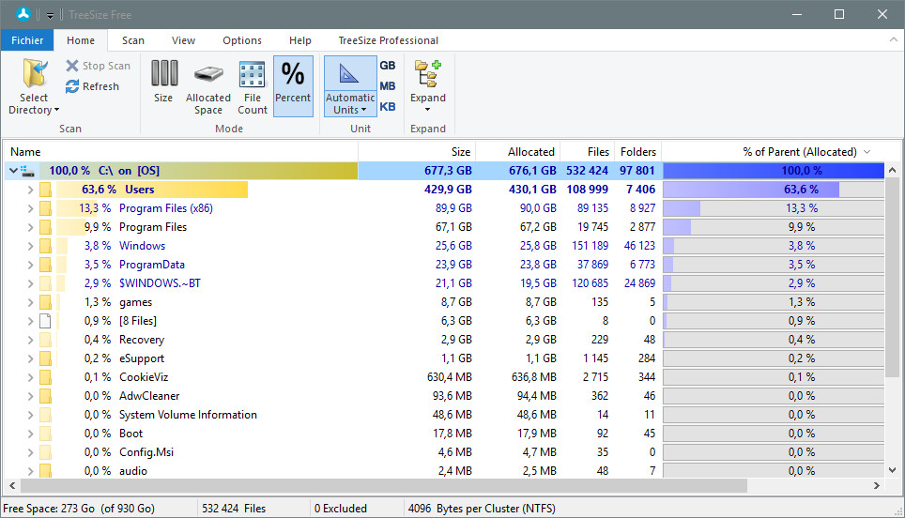
Task: Open the Select Directory icon
Action: click(35, 73)
